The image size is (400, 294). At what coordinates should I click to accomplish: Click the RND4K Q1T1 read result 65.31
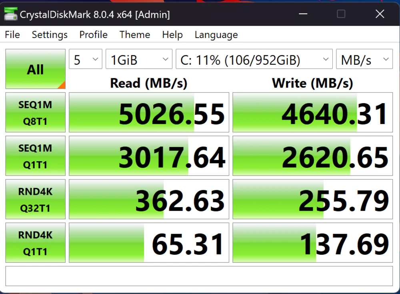pyautogui.click(x=149, y=242)
